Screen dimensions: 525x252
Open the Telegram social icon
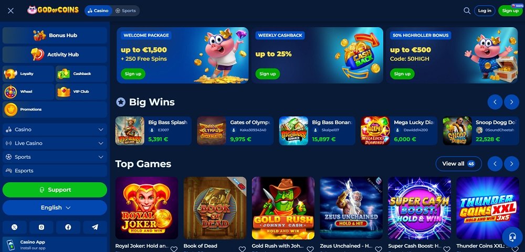coord(95,227)
